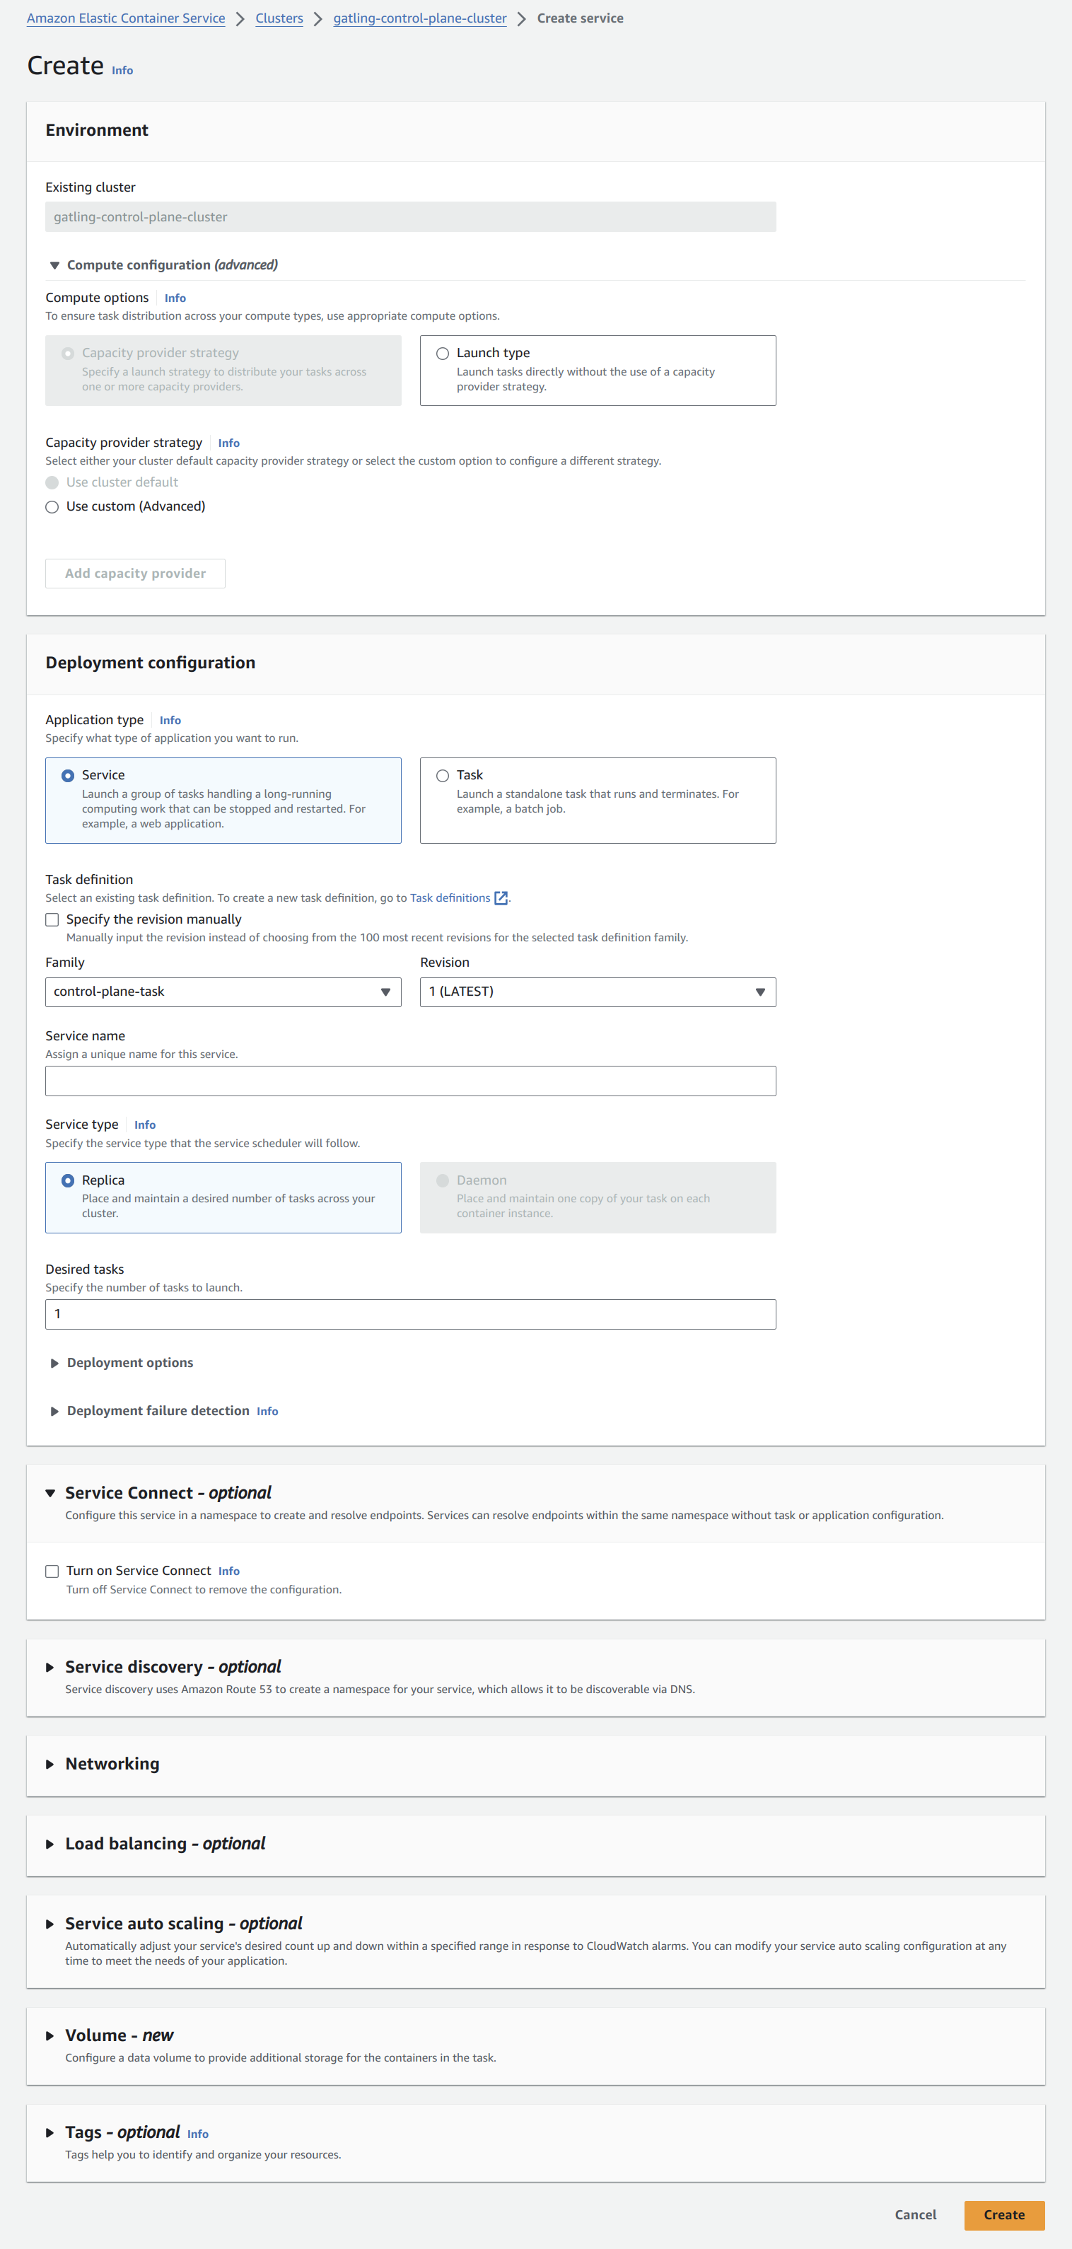Expand the Networking section
The height and width of the screenshot is (2249, 1072).
(112, 1764)
